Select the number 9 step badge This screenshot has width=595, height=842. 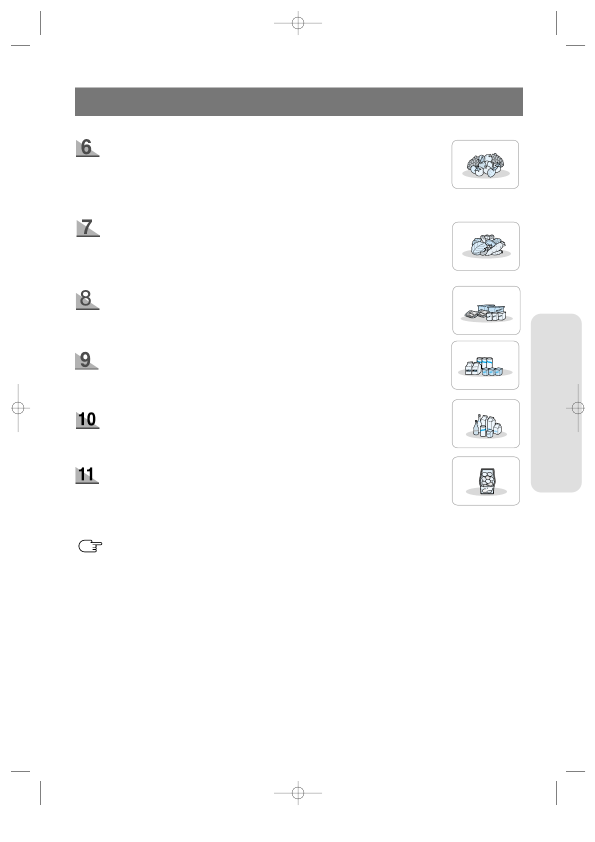point(86,360)
